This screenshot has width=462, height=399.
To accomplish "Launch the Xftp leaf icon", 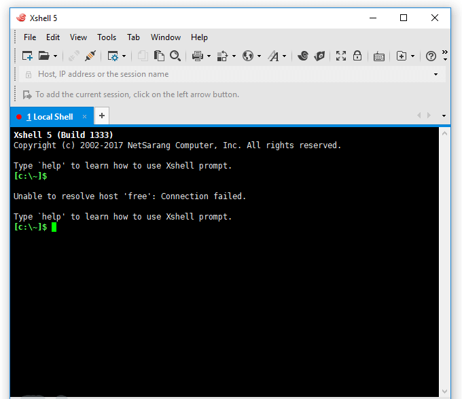I will click(x=319, y=56).
